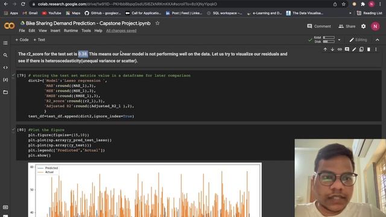Open the Chrome profile avatar N
This screenshot has width=386, height=217.
click(372, 4)
